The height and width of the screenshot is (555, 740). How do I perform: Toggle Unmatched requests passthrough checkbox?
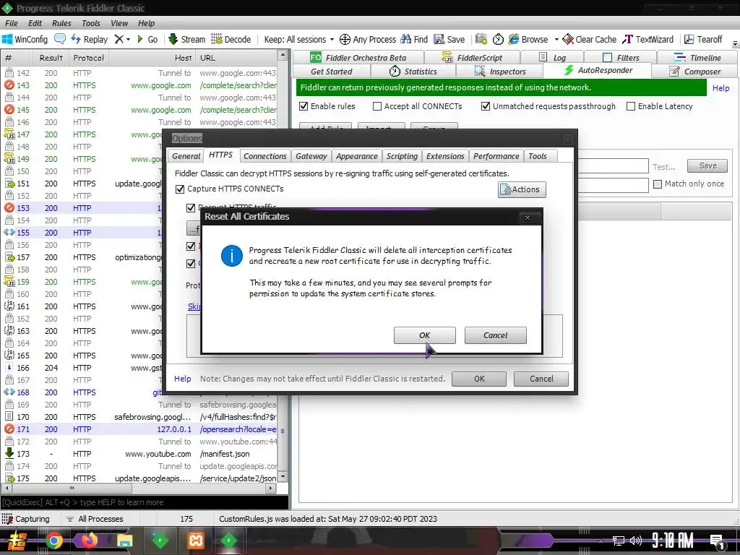point(486,106)
